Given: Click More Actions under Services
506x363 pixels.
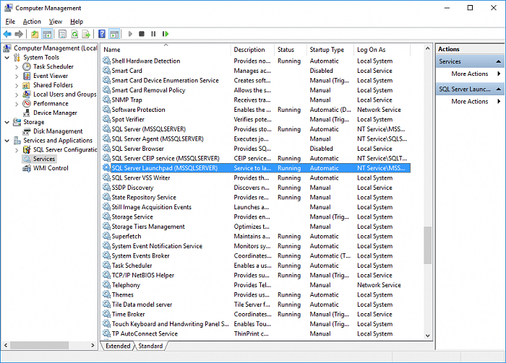Looking at the screenshot, I should coord(470,74).
